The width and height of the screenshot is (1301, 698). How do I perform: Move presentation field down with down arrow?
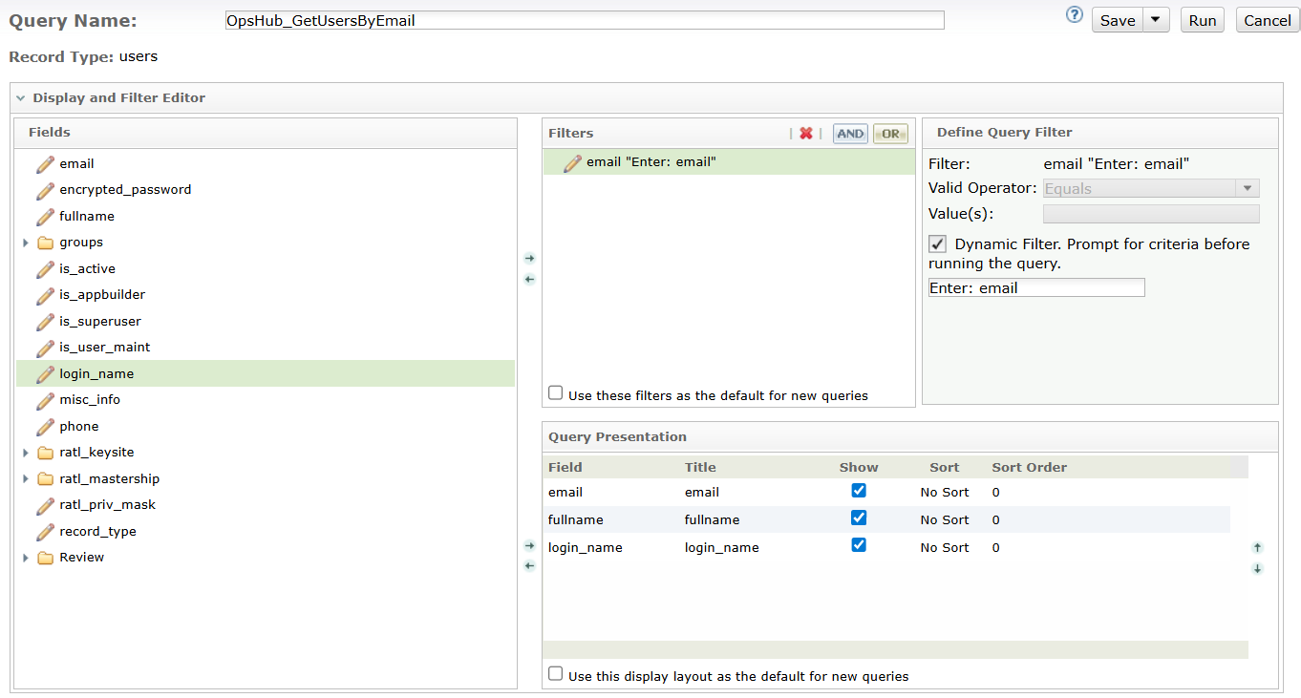[x=1258, y=569]
